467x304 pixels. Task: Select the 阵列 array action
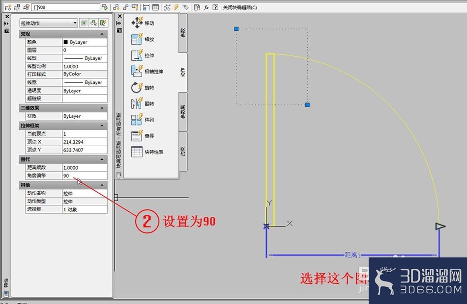[143, 120]
